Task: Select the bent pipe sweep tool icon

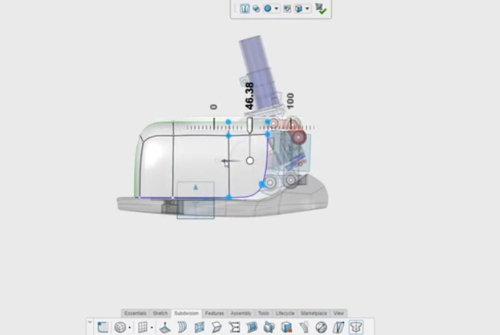Action: [304, 327]
